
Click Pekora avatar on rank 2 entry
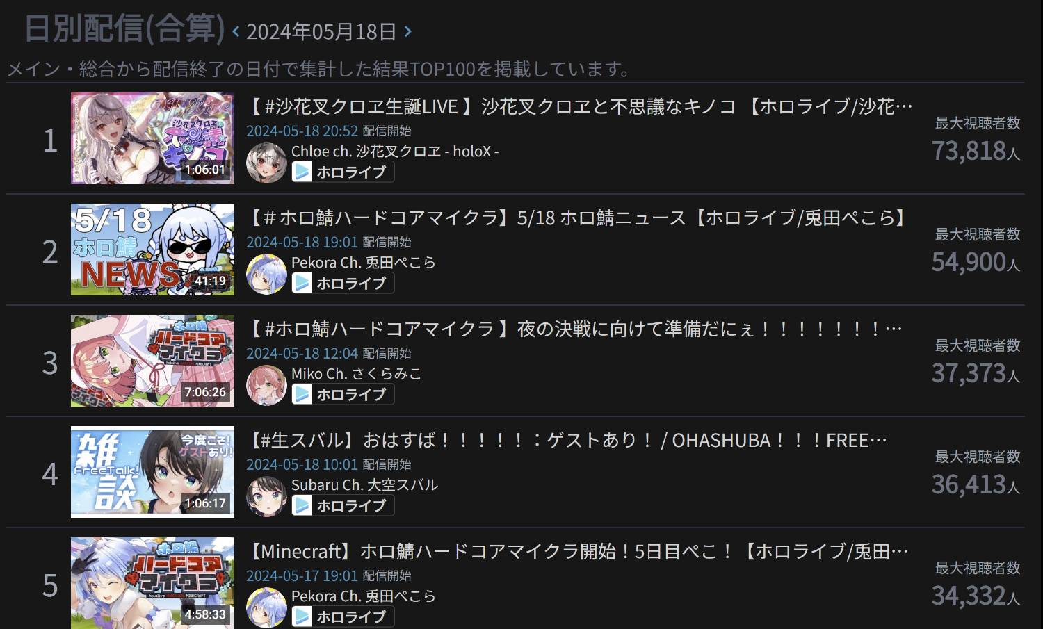point(266,274)
